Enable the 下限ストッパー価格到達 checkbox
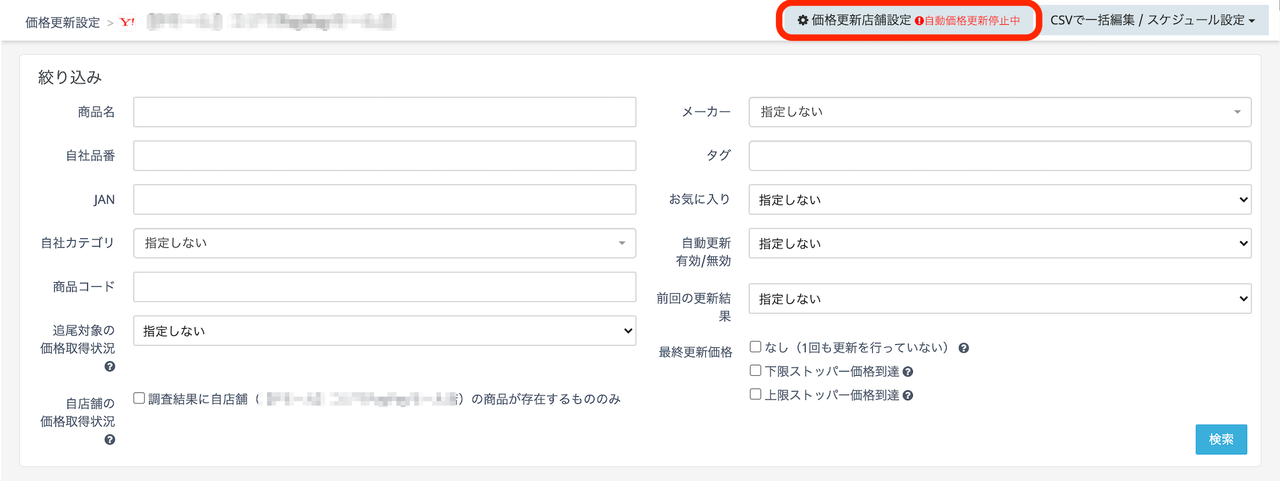This screenshot has width=1280, height=481. coord(756,370)
